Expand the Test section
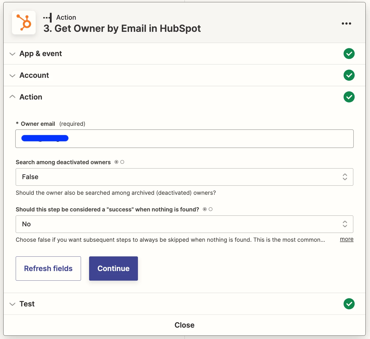 click(x=184, y=304)
